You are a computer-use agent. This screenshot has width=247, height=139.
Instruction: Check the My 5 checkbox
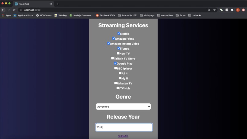(x=120, y=78)
